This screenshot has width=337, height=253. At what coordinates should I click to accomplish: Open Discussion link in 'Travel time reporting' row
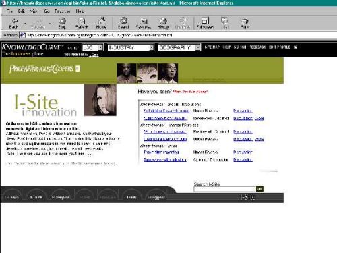243,152
